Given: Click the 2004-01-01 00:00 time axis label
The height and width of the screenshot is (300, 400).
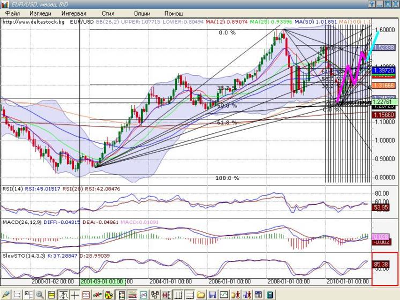Looking at the screenshot, I should click(x=171, y=281).
